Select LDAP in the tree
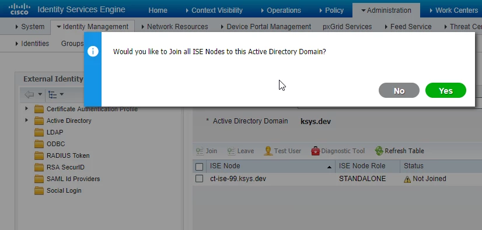Image resolution: width=482 pixels, height=230 pixels. pyautogui.click(x=55, y=132)
